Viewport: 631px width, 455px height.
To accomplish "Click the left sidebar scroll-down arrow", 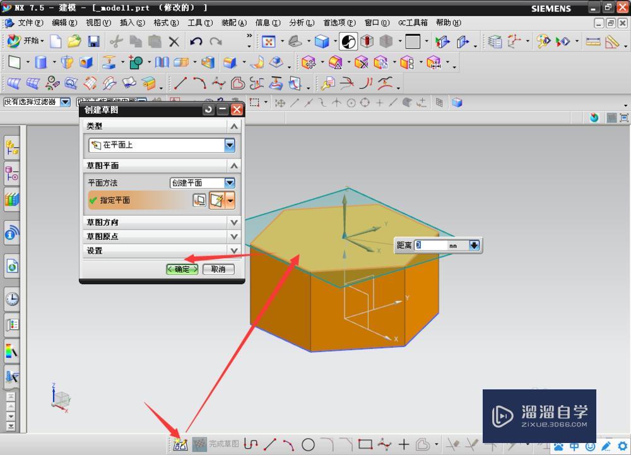I will (x=11, y=417).
